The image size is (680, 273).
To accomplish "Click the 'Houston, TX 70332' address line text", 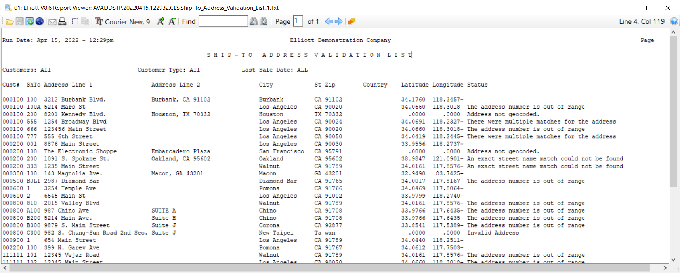I will point(181,114).
